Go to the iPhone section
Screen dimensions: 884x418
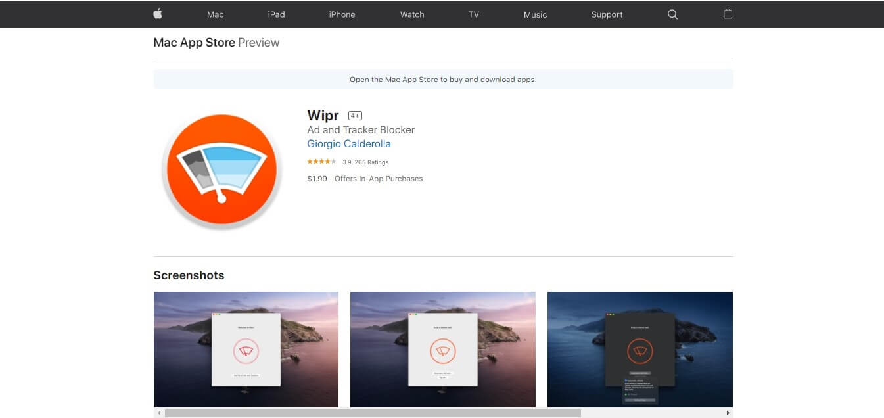tap(342, 14)
